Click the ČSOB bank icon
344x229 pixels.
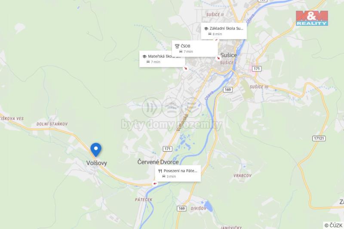click(x=177, y=46)
